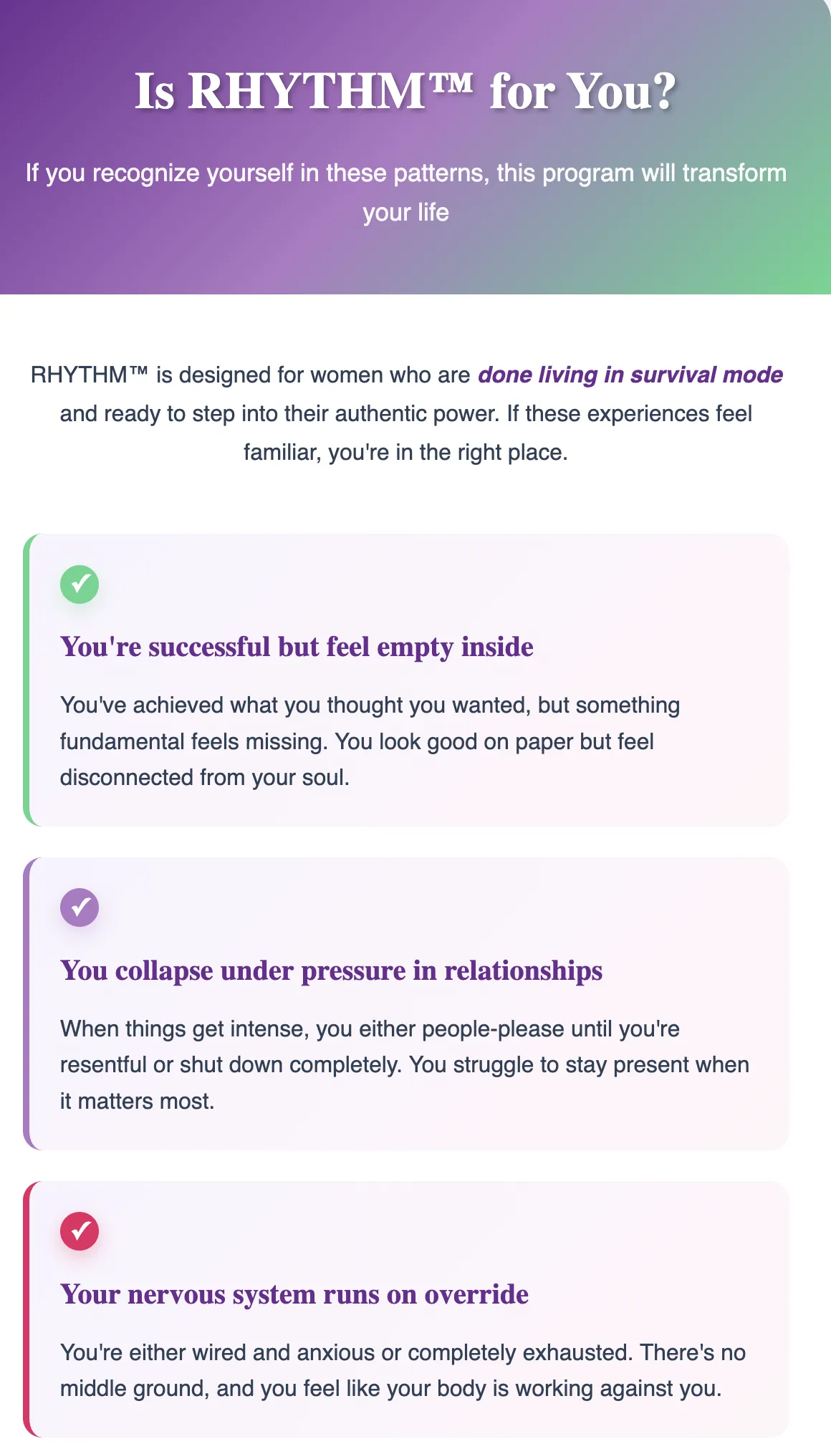This screenshot has height=1454, width=831.
Task: Click the 'familiar, you're in the right place' line
Action: 405,453
